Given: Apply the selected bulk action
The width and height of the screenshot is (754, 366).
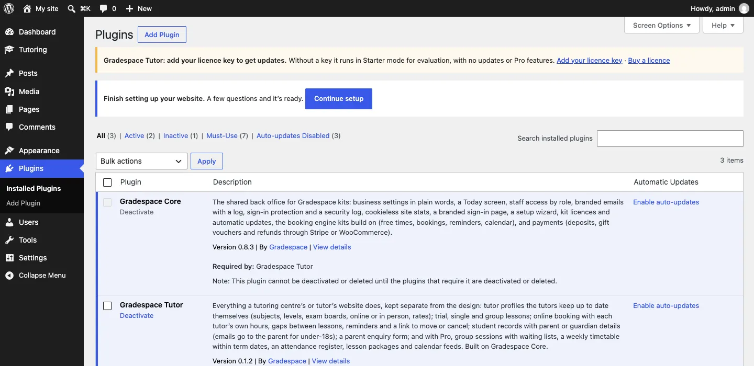Looking at the screenshot, I should click(206, 161).
